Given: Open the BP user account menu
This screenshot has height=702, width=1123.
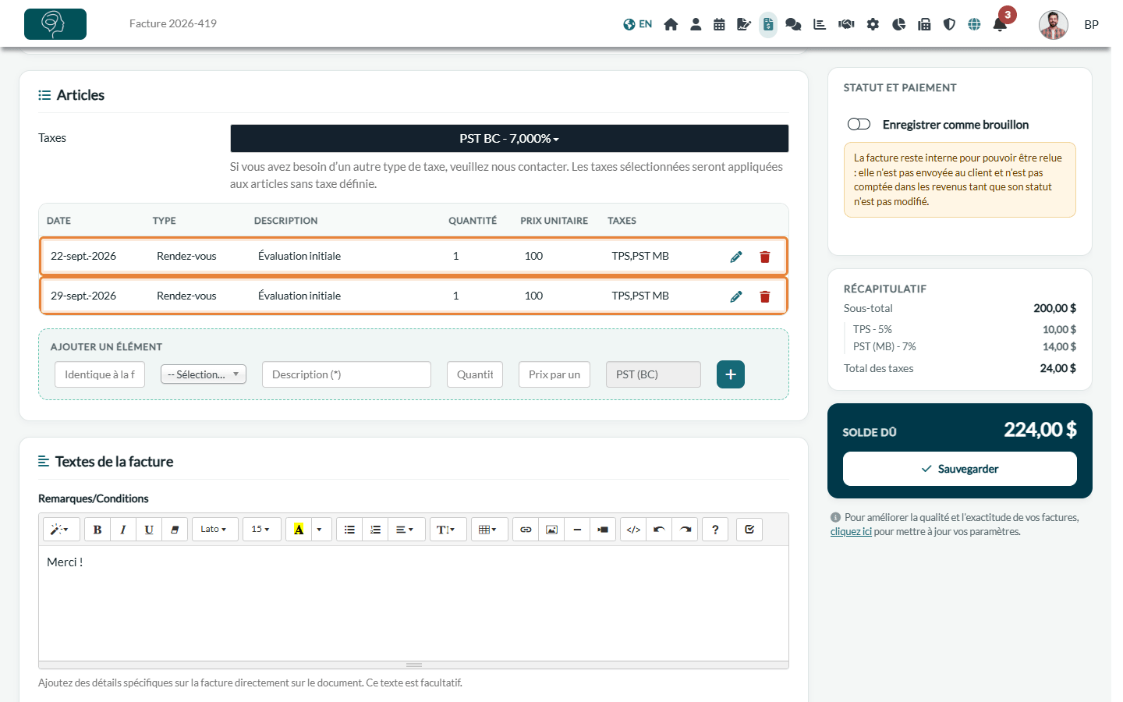Looking at the screenshot, I should 1091,25.
